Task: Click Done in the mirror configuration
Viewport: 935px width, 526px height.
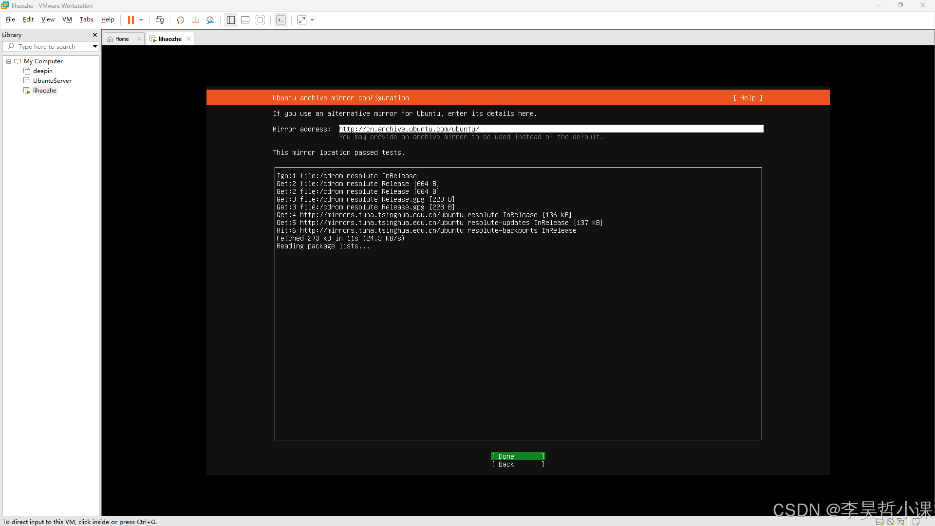Action: 518,456
